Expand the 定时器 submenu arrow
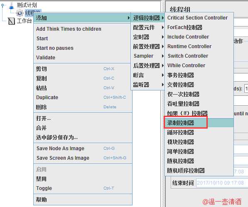 162,37
